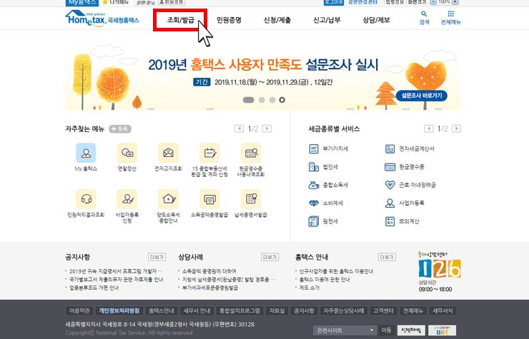Select 현금영수증 tax type service
Viewport: 529px width, 339px height.
click(405, 167)
